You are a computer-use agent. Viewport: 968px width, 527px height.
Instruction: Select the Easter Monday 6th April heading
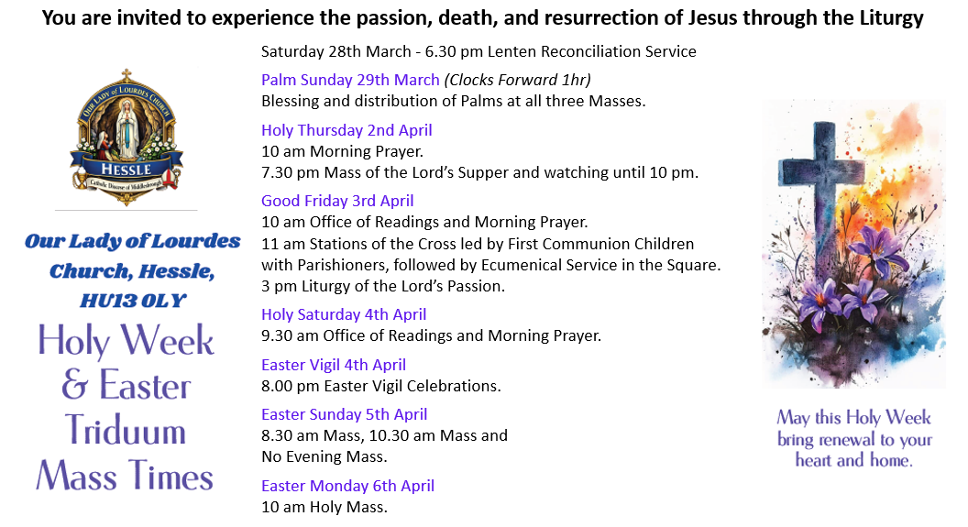(347, 486)
